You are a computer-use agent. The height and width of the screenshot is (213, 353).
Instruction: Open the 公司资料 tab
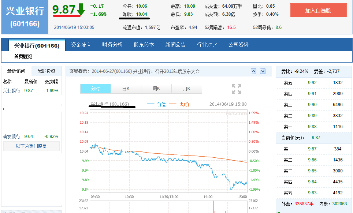coord(238,45)
